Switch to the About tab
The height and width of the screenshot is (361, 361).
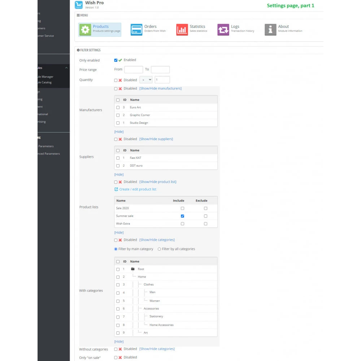(x=284, y=30)
